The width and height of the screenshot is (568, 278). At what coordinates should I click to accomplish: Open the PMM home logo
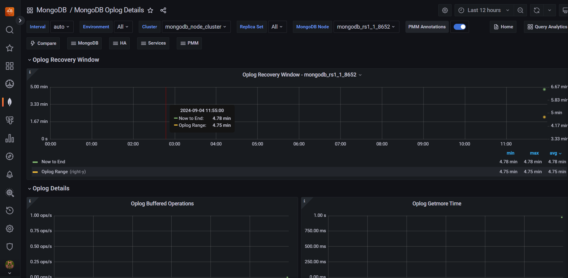point(10,11)
